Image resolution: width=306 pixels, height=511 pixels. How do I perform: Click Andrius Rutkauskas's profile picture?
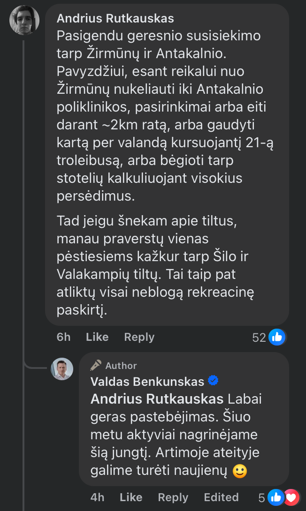(24, 20)
